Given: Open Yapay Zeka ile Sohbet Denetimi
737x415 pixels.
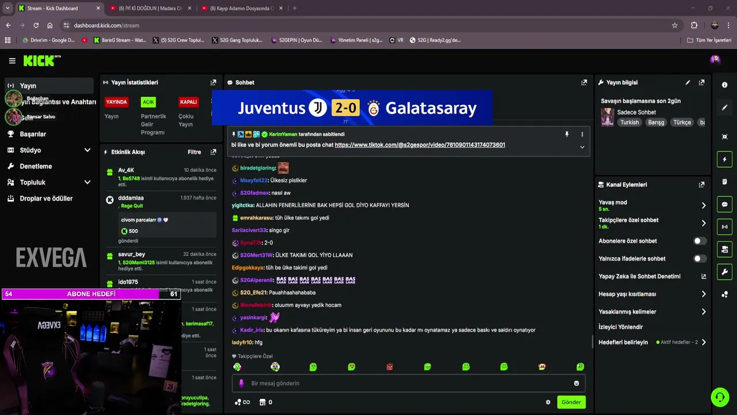Looking at the screenshot, I should [x=652, y=276].
